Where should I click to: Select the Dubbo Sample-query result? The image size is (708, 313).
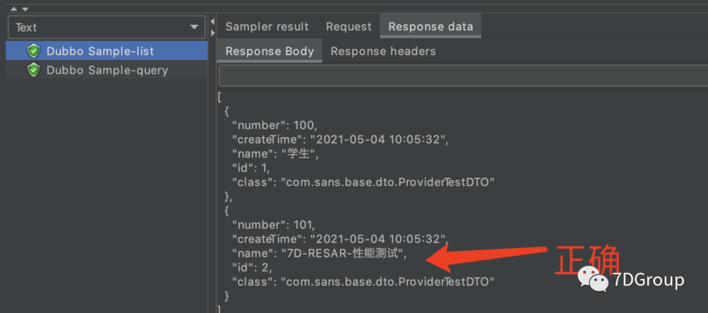pyautogui.click(x=107, y=70)
